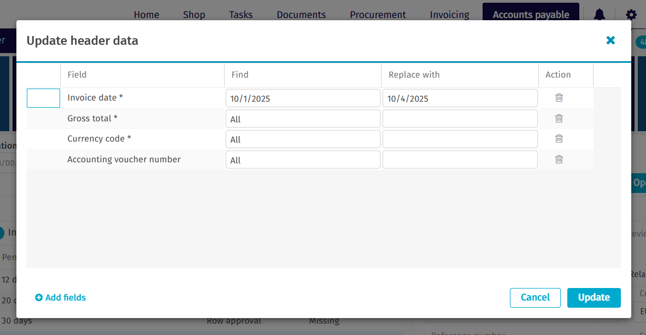
Task: Close the Update header data dialog
Action: [x=610, y=40]
